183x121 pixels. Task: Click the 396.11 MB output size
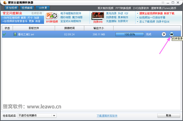tap(99, 34)
